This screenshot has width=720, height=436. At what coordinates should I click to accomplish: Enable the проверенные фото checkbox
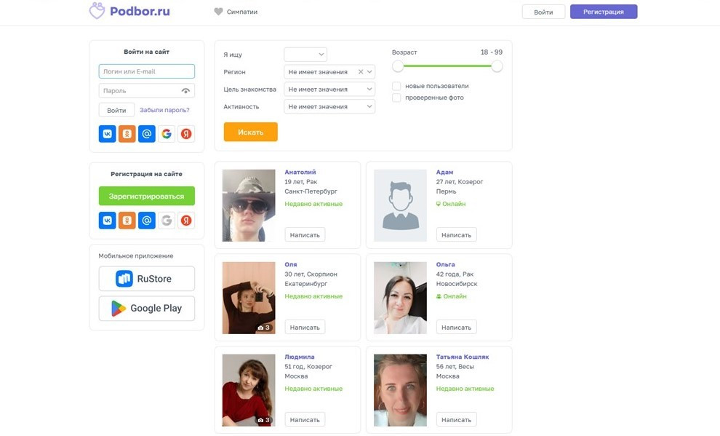tap(396, 98)
